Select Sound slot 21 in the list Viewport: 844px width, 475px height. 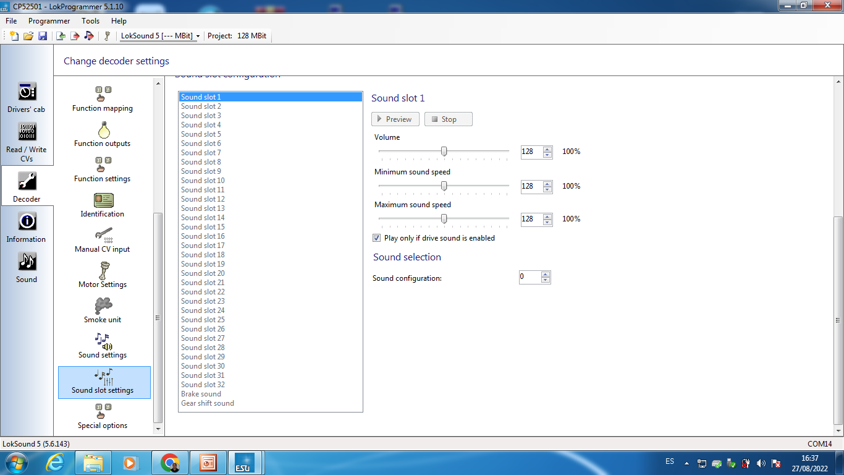tap(271, 283)
